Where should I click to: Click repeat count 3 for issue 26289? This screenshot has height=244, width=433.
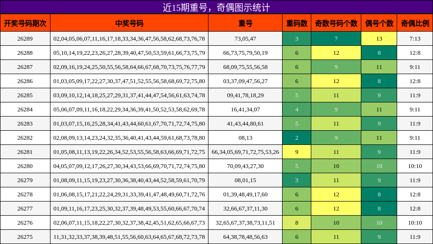pos(297,39)
